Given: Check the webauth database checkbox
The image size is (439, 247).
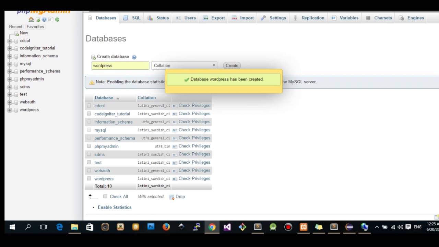Looking at the screenshot, I should tap(89, 170).
